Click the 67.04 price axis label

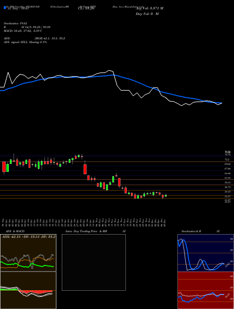[x=228, y=169]
